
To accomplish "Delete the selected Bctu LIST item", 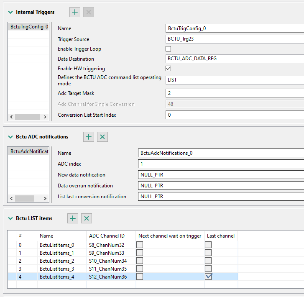I will pyautogui.click(x=87, y=218).
